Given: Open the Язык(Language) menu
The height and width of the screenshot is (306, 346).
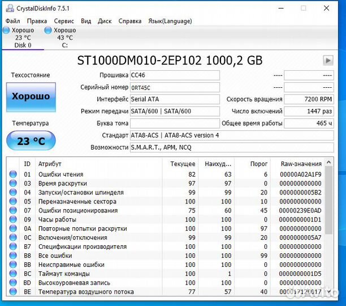Looking at the screenshot, I should click(170, 21).
